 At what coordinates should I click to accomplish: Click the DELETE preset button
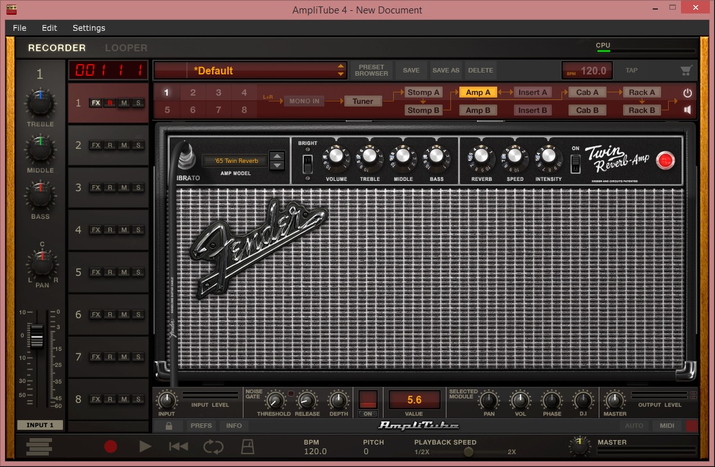pyautogui.click(x=480, y=70)
